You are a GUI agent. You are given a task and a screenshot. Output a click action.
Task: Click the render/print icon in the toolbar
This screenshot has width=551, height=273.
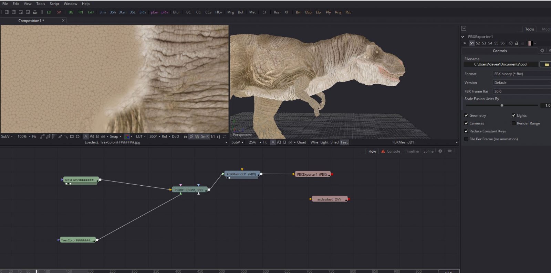pyautogui.click(x=35, y=12)
